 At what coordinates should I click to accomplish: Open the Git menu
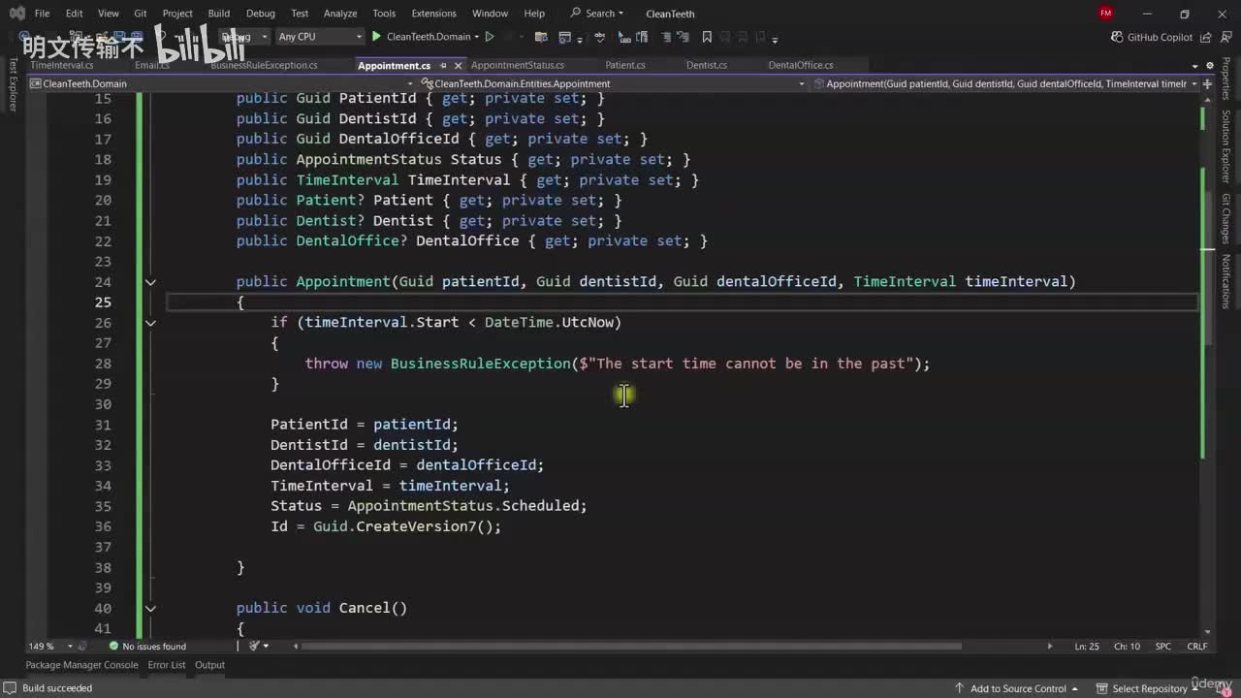pos(141,14)
